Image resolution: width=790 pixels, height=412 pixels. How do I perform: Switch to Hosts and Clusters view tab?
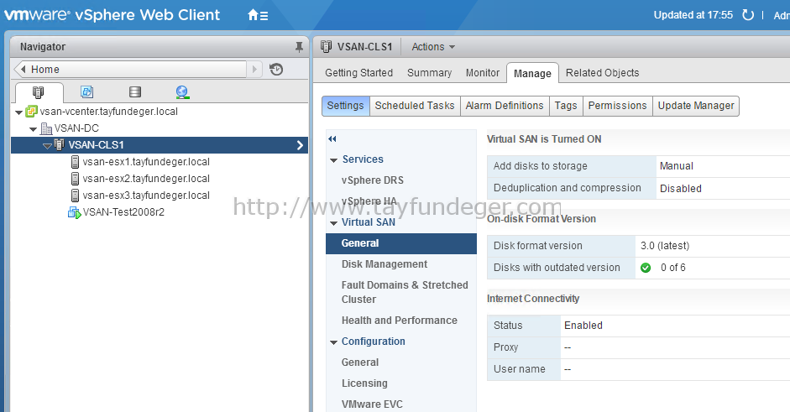pyautogui.click(x=39, y=92)
